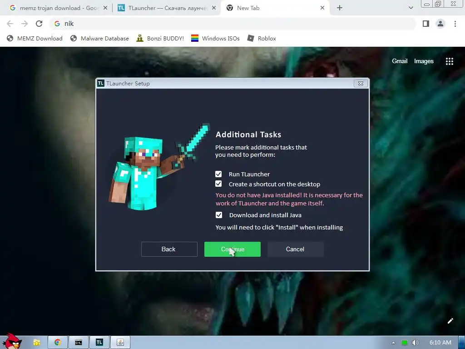Open a new browser tab
The image size is (465, 349).
[x=340, y=8]
